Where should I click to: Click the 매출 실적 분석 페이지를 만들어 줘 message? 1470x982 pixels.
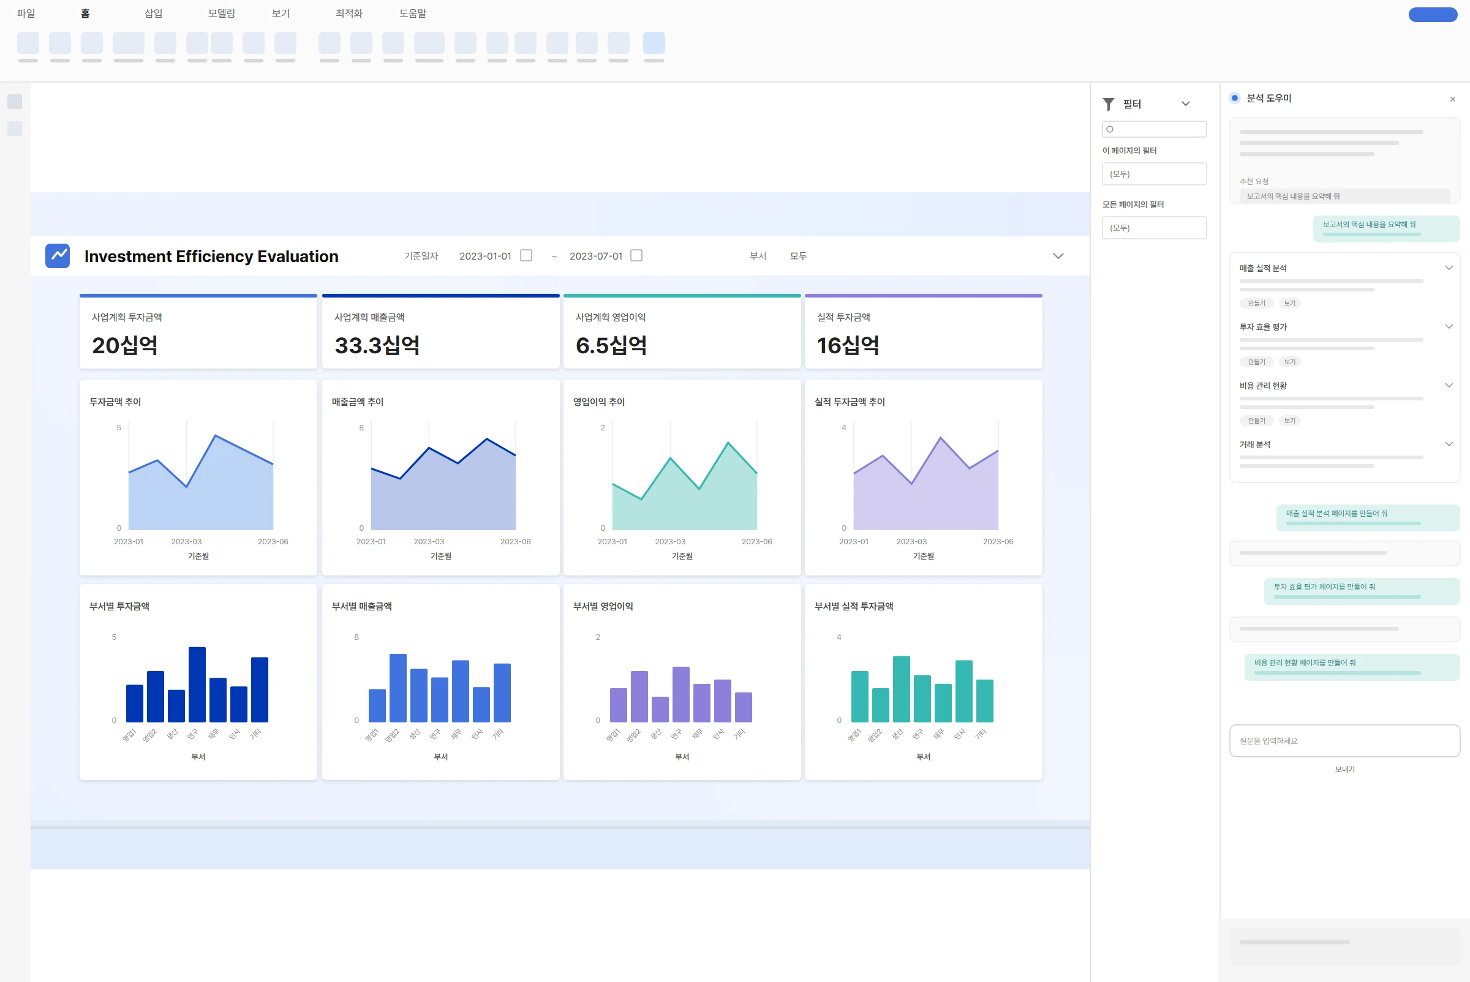click(x=1368, y=517)
